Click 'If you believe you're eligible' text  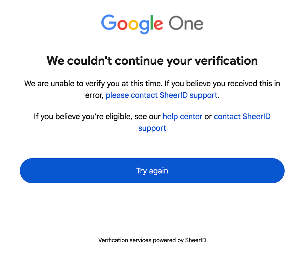point(83,117)
